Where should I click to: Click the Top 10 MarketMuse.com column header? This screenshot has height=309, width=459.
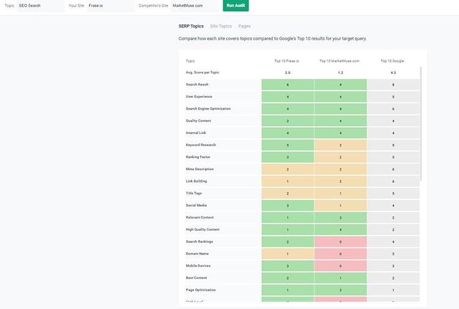pyautogui.click(x=339, y=61)
